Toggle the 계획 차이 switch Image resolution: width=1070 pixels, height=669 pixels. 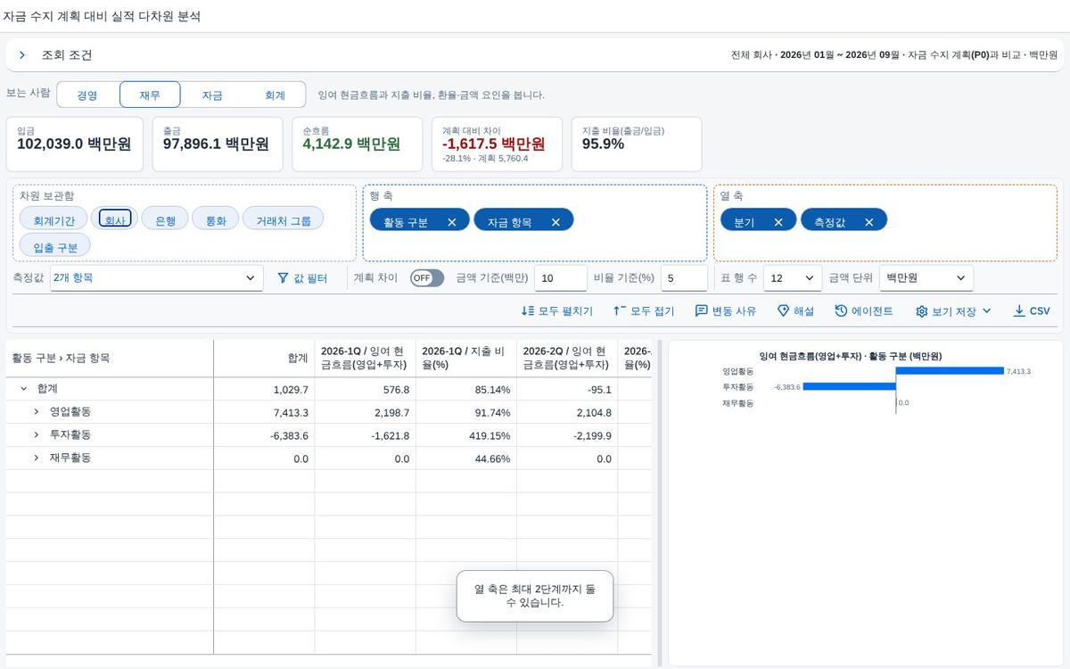[427, 277]
